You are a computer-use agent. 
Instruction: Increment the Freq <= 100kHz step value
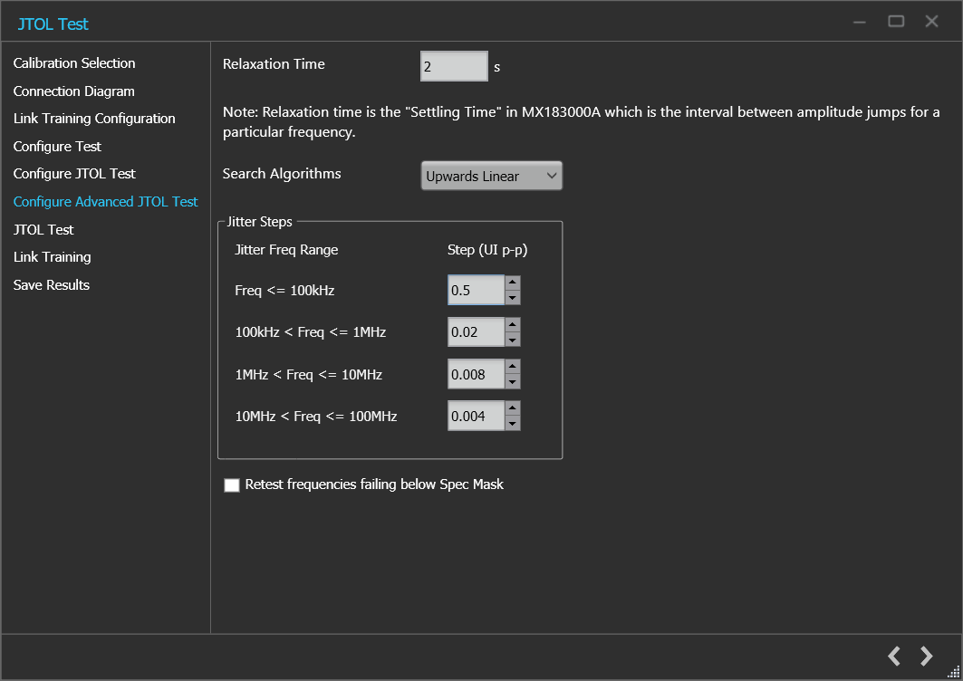coord(513,283)
